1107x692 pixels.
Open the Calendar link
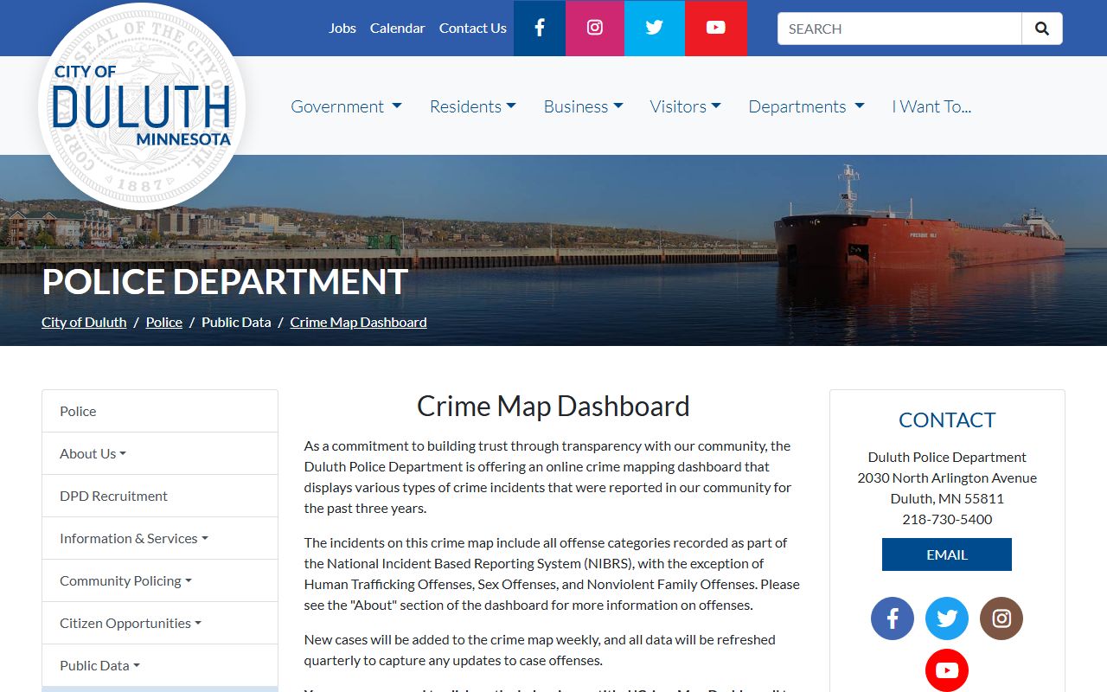pos(397,28)
